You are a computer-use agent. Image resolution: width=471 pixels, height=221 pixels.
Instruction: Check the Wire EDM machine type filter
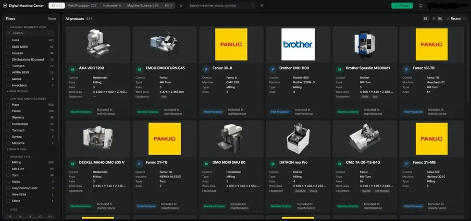9,195
